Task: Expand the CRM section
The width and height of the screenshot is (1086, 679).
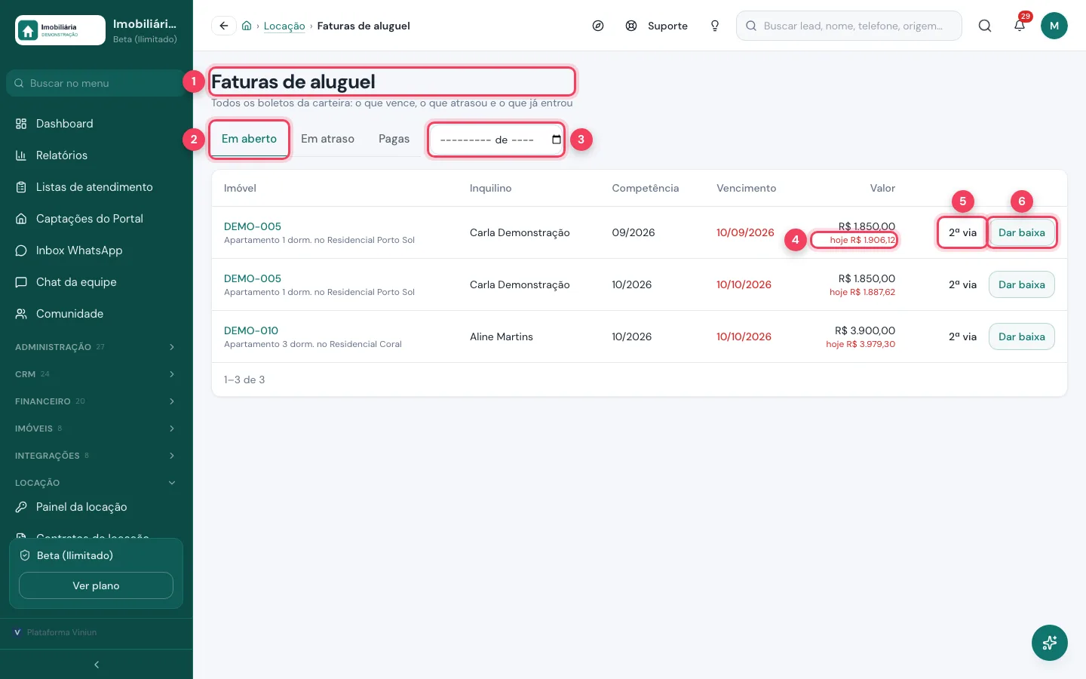Action: 97,374
